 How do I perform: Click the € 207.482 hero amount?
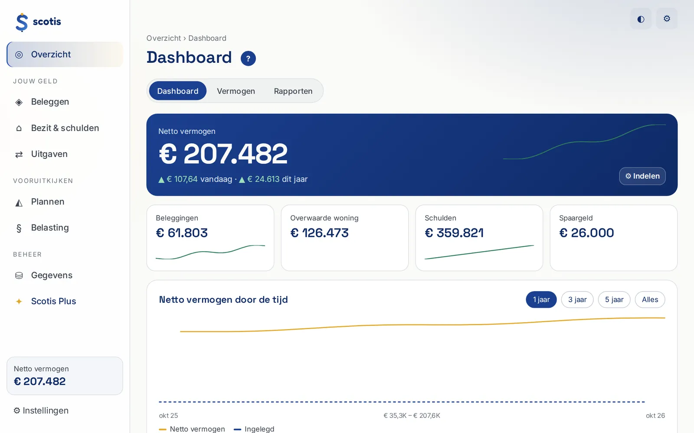(x=223, y=154)
